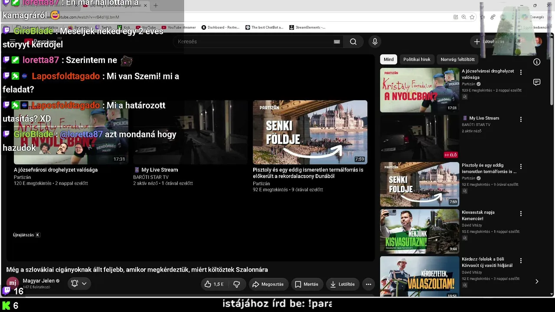The image size is (555, 312).
Task: Open sidebar thumbnail Kristály Forradalom A Nyolcban
Action: [x=420, y=90]
